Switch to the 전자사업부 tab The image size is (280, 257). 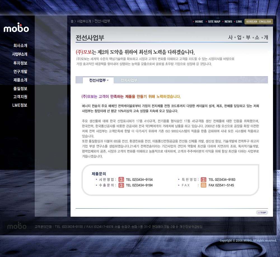(129, 80)
